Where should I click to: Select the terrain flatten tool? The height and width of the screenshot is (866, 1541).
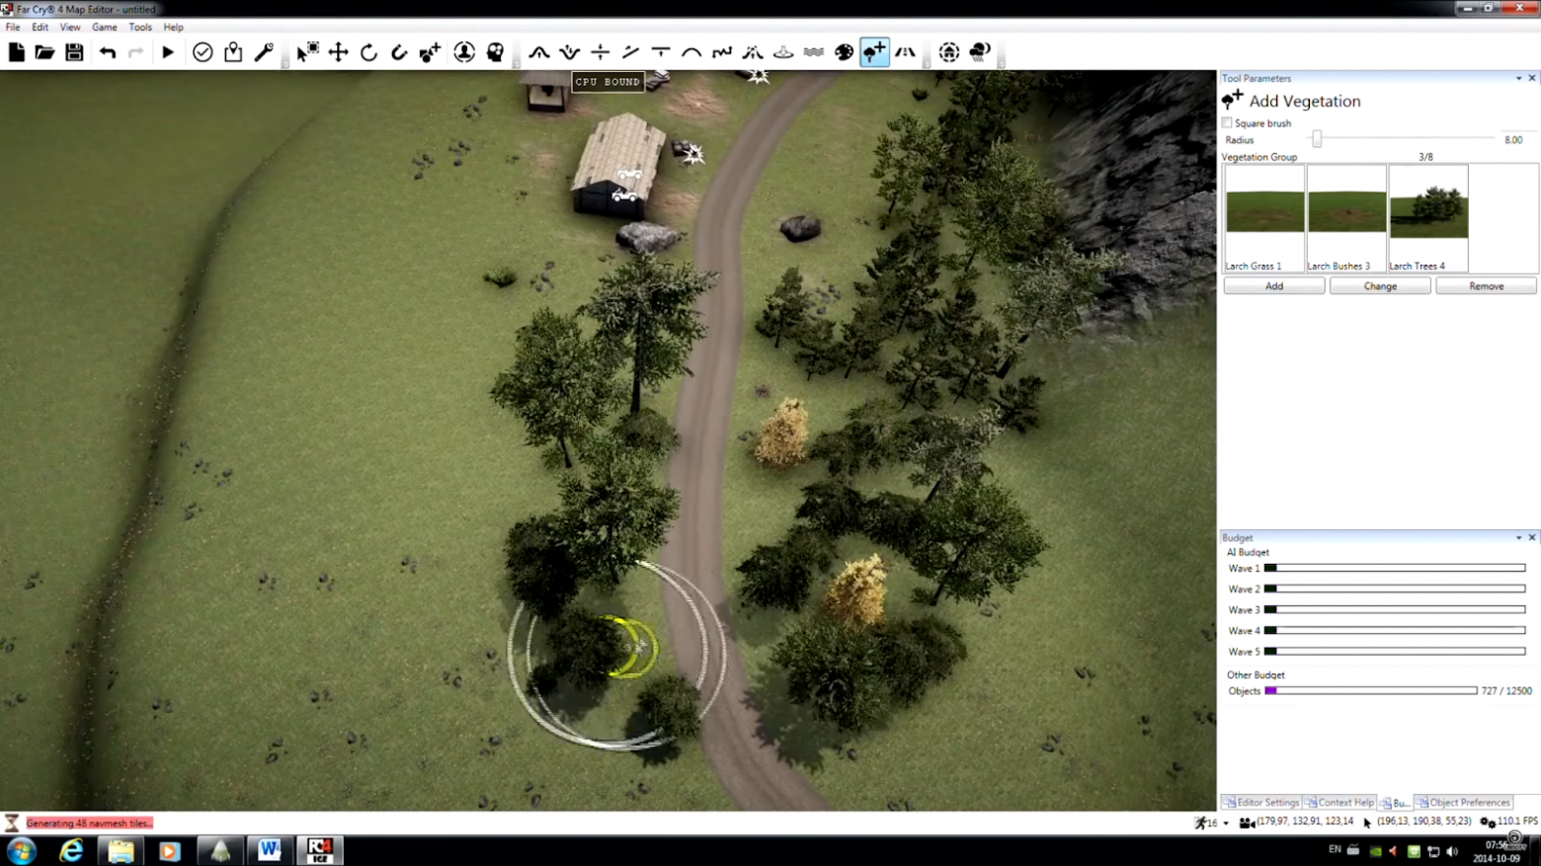pos(662,52)
